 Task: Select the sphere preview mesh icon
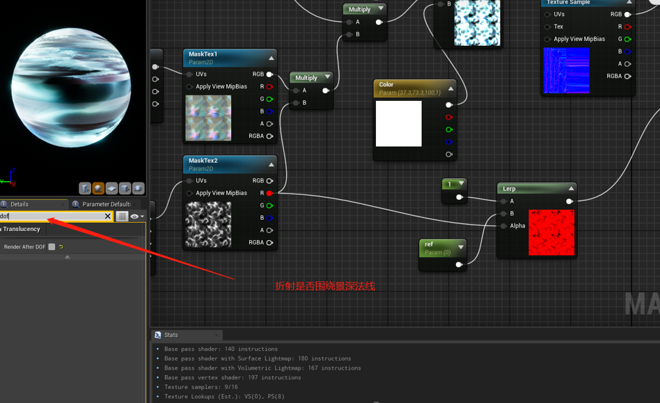(x=98, y=188)
